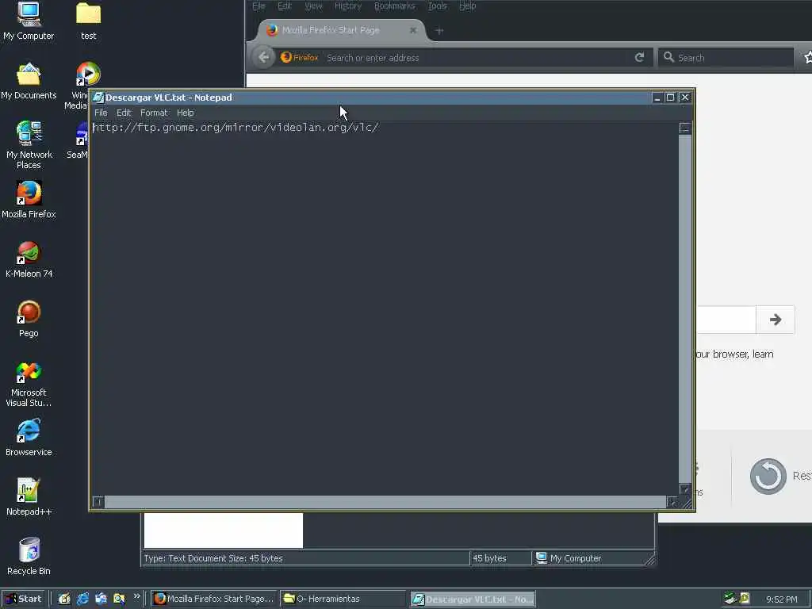Click Firefox back arrow button
The image size is (812, 609).
tap(263, 57)
